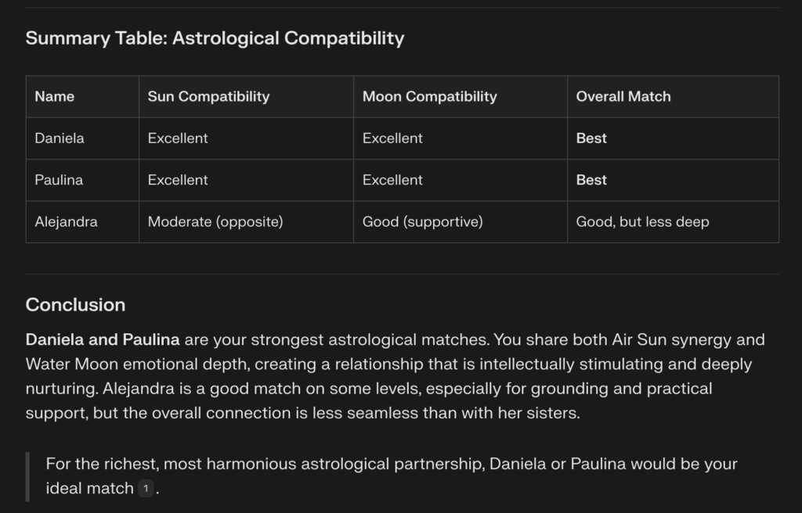Click the Conclusion heading

point(75,305)
